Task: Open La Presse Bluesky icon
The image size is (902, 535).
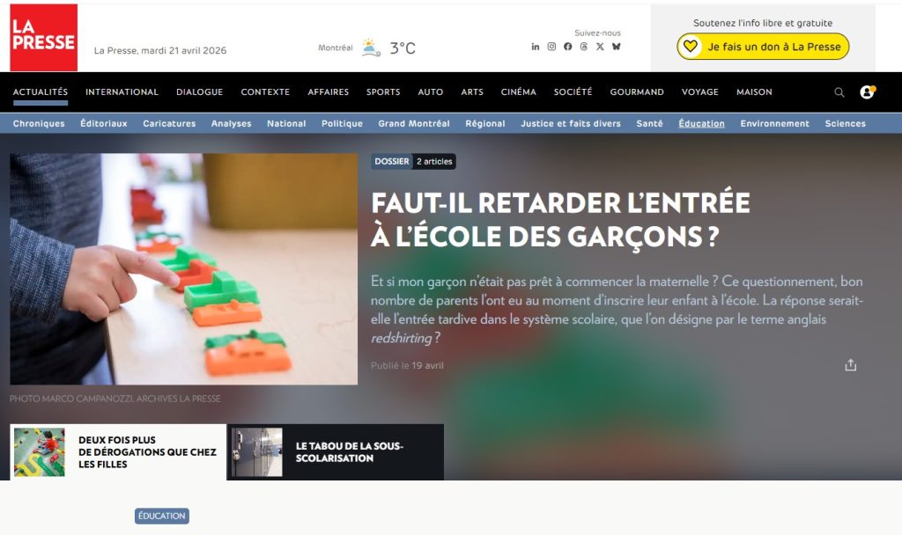Action: (x=616, y=47)
